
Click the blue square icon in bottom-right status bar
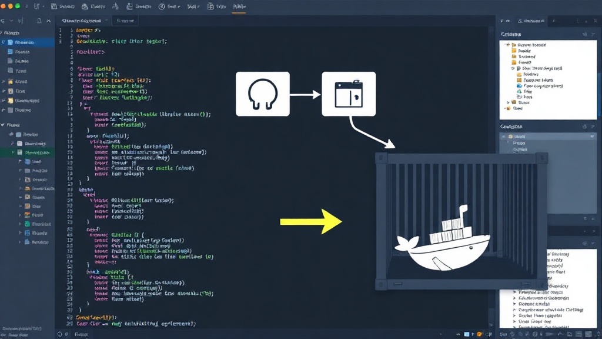click(466, 334)
